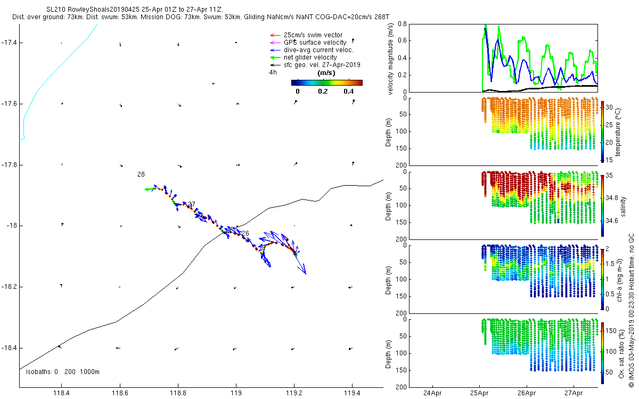
Task: Click the salinity colorbar
Action: point(602,205)
